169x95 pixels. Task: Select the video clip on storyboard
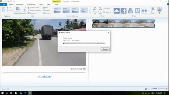point(124,23)
